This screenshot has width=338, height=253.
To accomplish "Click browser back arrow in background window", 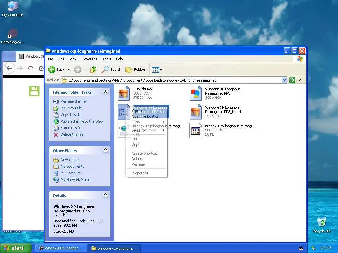I will pyautogui.click(x=9, y=68).
